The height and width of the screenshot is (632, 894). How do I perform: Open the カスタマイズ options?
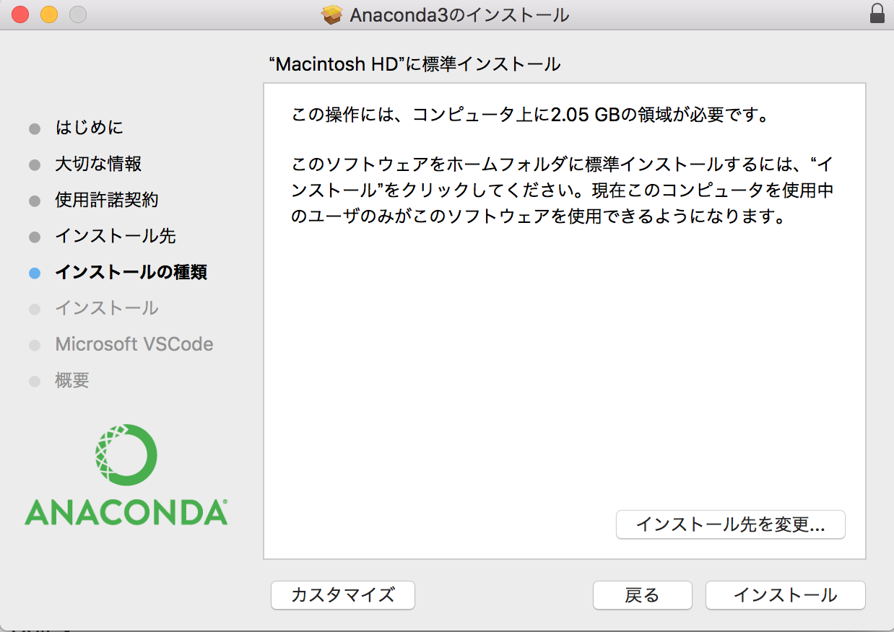point(343,595)
